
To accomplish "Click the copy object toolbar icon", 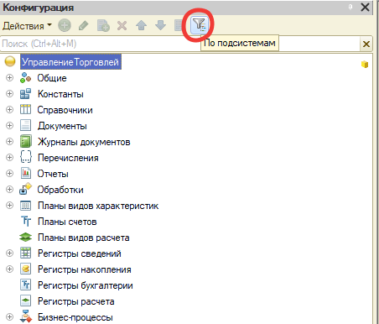I will click(103, 26).
